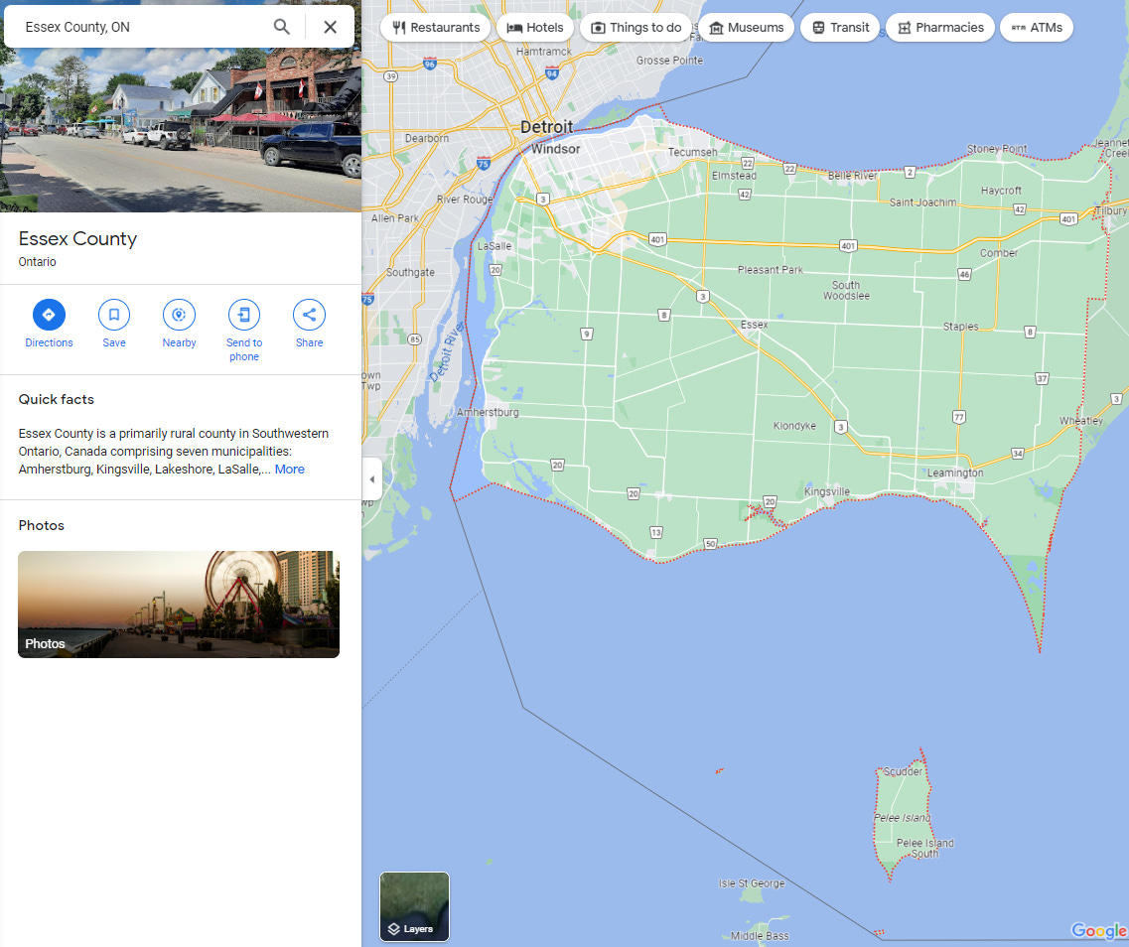Click Dearborn label on map
The image size is (1129, 947).
click(x=426, y=138)
